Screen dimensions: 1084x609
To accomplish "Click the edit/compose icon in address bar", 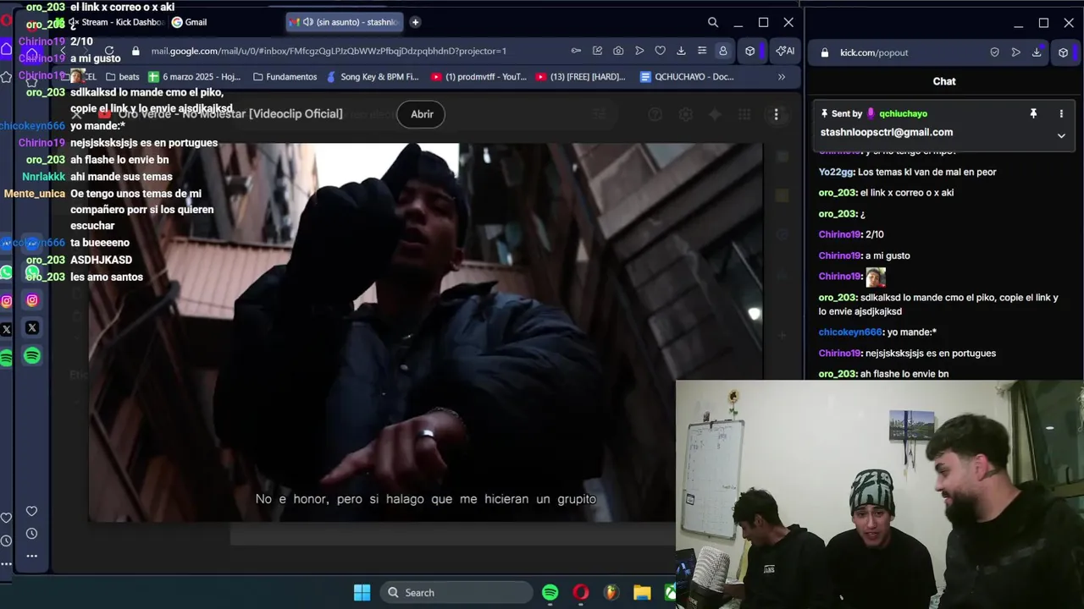I will (597, 51).
